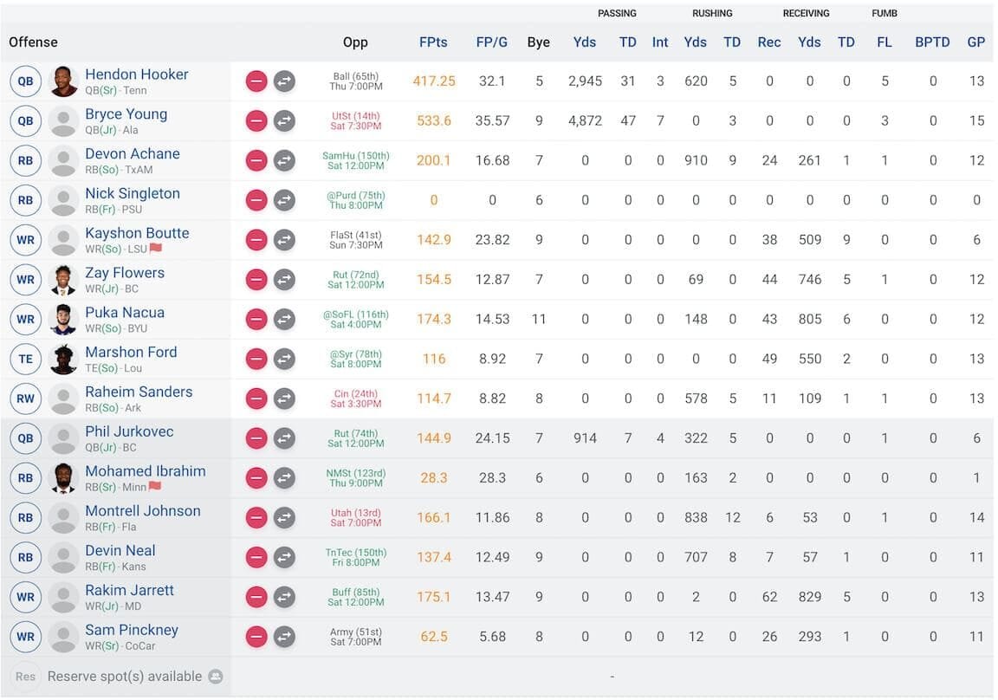Viewport: 998px width, 700px height.
Task: Drop Puka Nacua via the red minus icon
Action: 256,320
